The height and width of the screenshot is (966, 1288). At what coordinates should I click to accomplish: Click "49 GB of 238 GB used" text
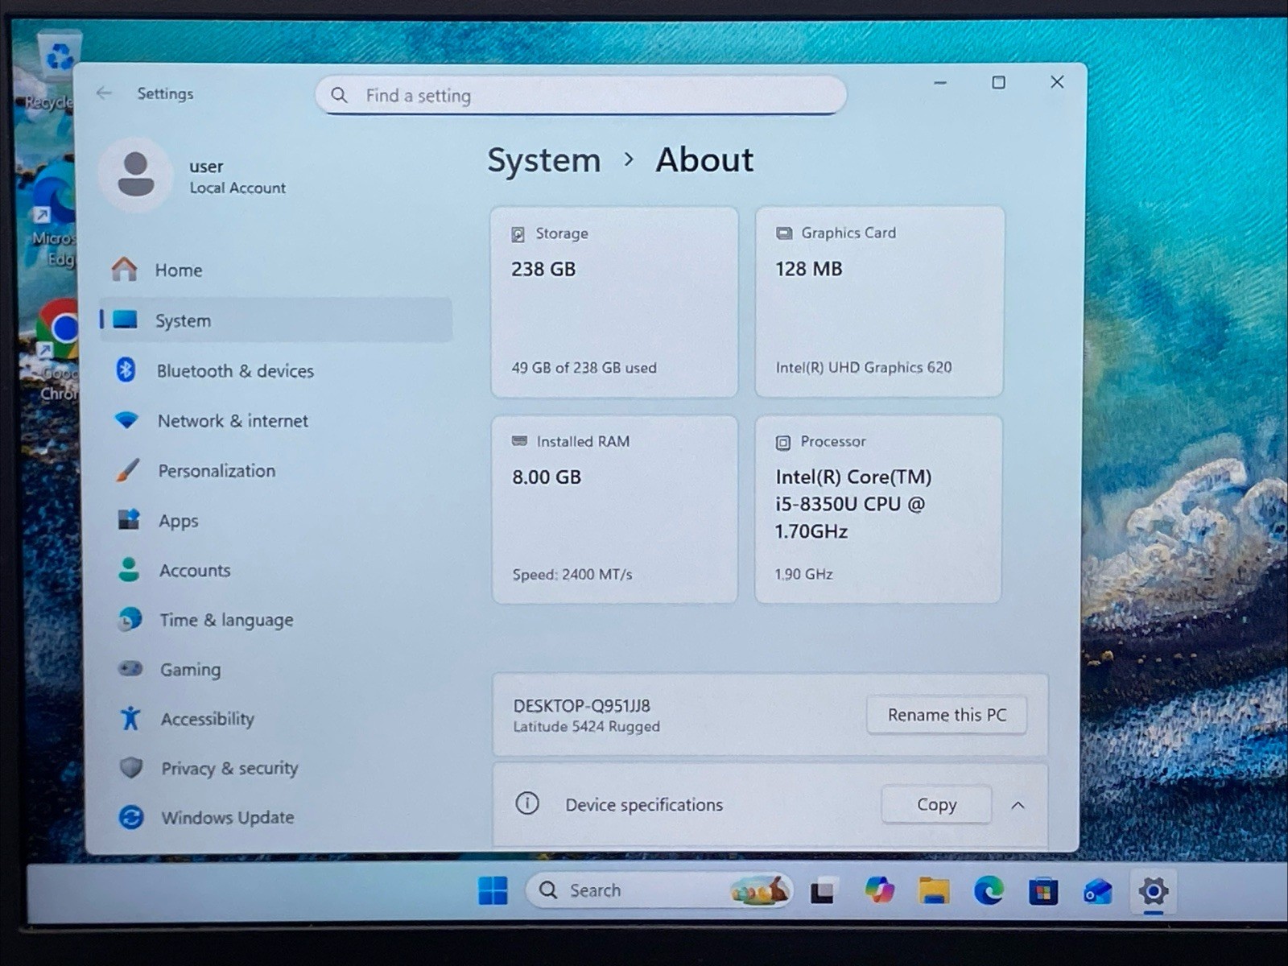[x=584, y=367]
